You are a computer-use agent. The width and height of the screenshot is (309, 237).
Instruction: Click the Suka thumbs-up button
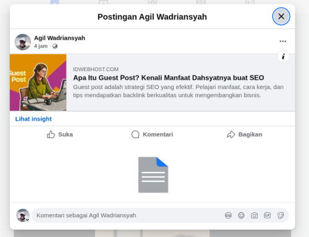coord(60,134)
